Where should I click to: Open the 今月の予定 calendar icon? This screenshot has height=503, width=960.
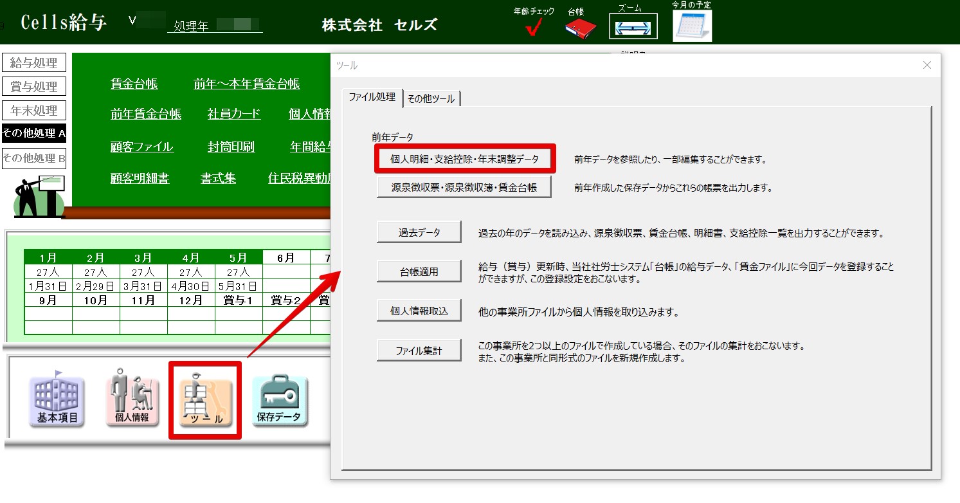tap(692, 26)
